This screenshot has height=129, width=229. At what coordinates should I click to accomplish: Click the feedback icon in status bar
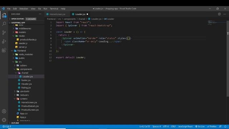[x=220, y=126]
